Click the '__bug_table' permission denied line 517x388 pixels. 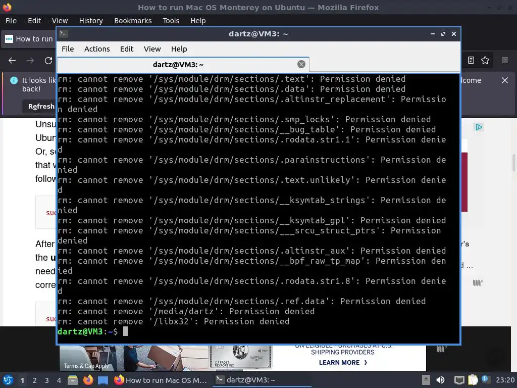pyautogui.click(x=246, y=129)
